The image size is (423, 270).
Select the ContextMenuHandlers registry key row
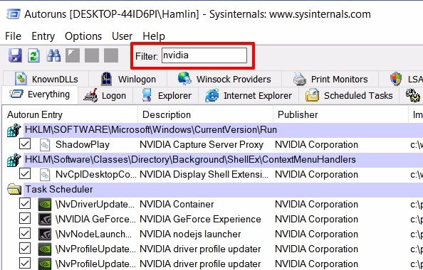click(211, 160)
